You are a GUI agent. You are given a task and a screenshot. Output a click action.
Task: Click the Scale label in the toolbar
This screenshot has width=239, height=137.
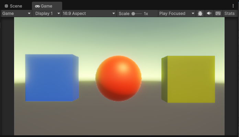124,13
